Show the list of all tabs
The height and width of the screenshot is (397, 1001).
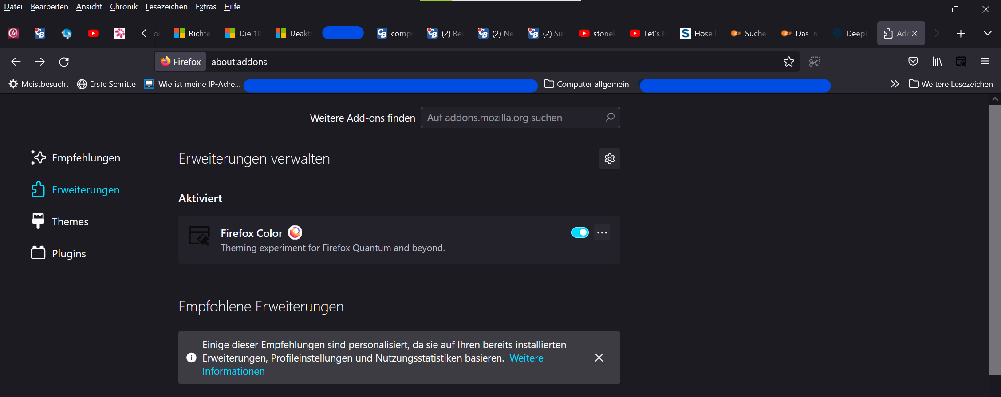click(988, 33)
